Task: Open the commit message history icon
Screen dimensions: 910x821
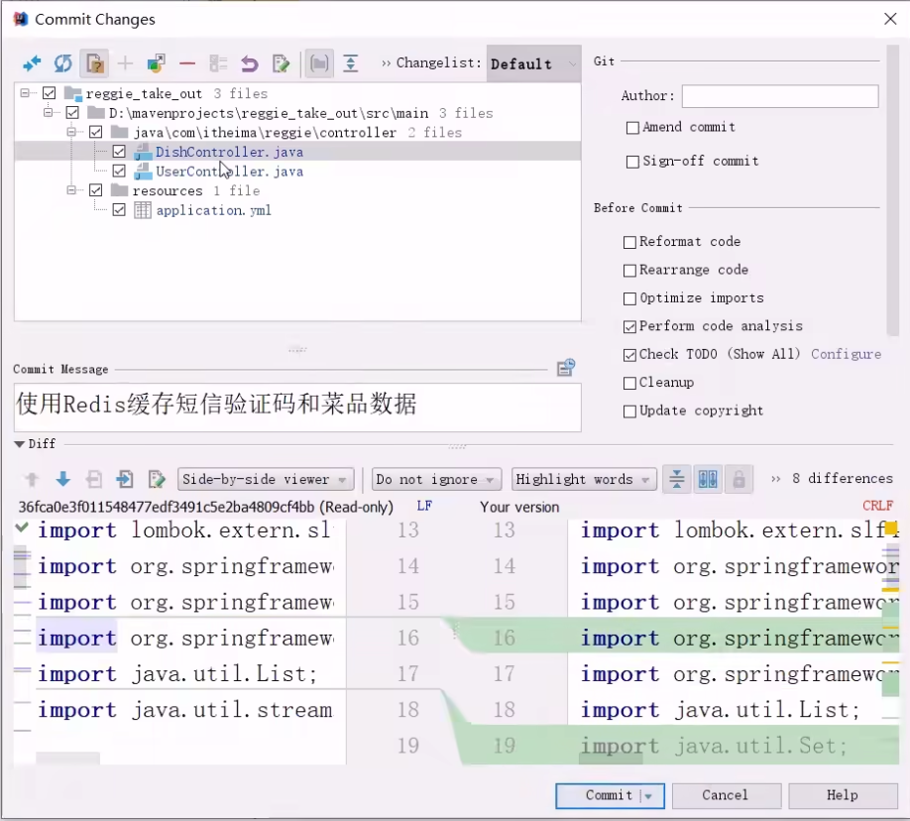Action: 565,369
